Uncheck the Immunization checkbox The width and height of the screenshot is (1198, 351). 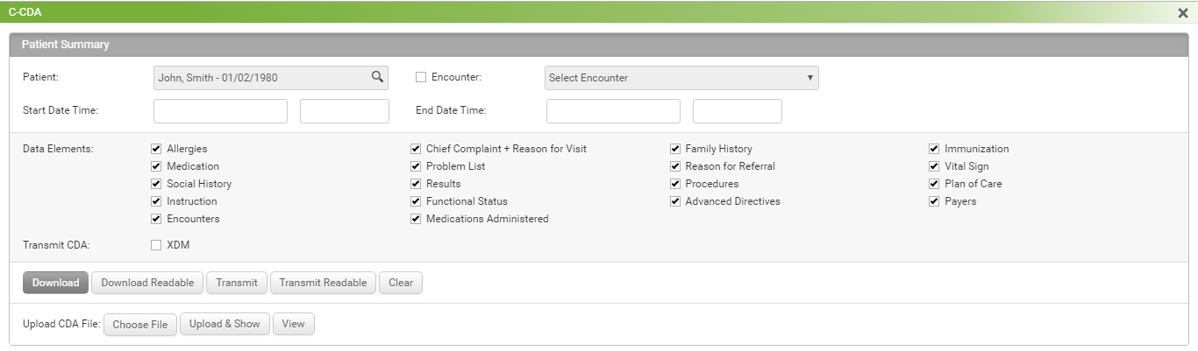tap(934, 149)
